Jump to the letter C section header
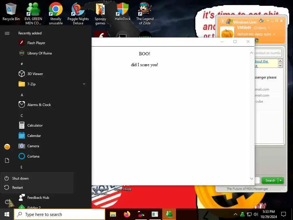293x220 pixels. 22,115
